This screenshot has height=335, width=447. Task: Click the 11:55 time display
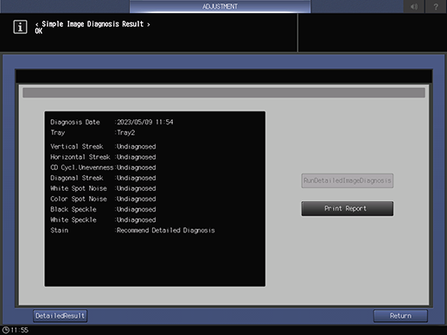(20, 330)
